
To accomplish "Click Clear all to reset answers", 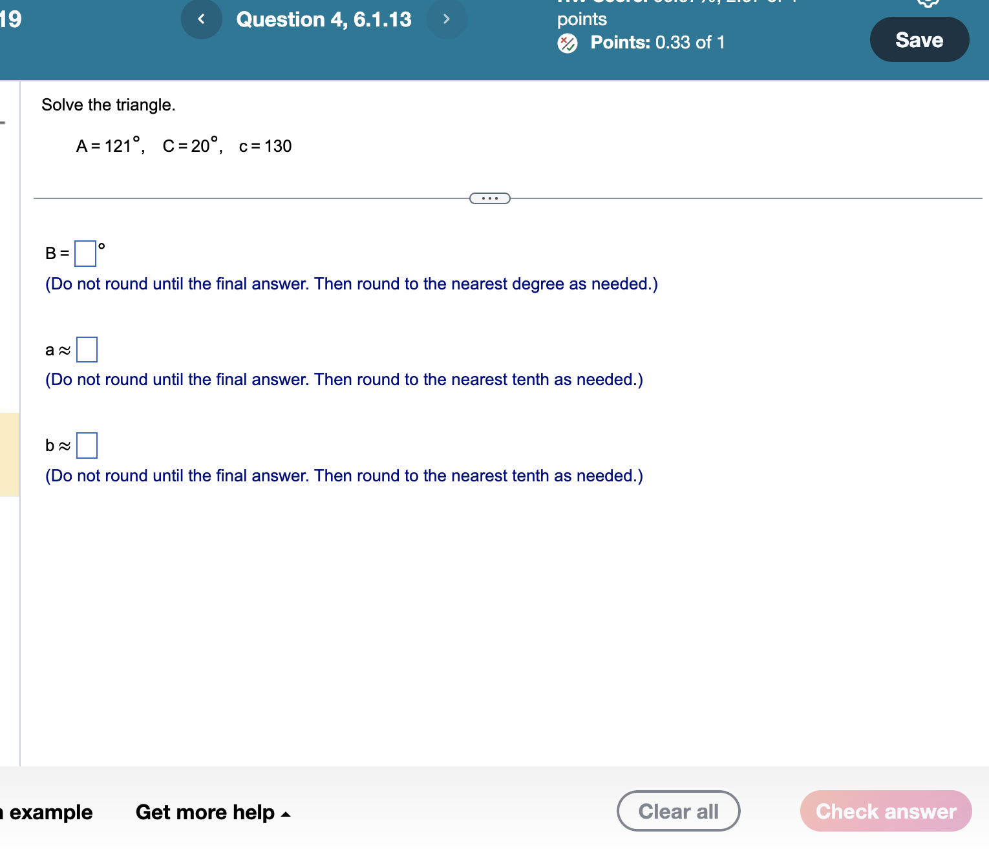I will 678,810.
